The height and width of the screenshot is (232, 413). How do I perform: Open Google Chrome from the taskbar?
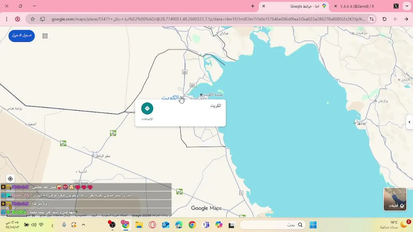(x=192, y=225)
